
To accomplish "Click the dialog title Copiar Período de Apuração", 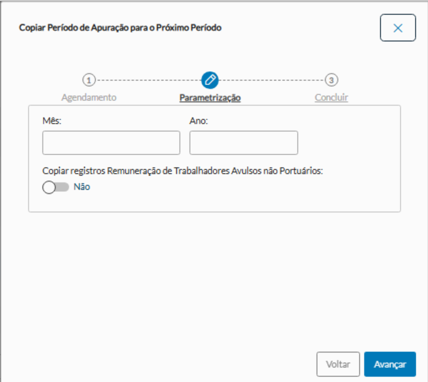I will coord(120,27).
